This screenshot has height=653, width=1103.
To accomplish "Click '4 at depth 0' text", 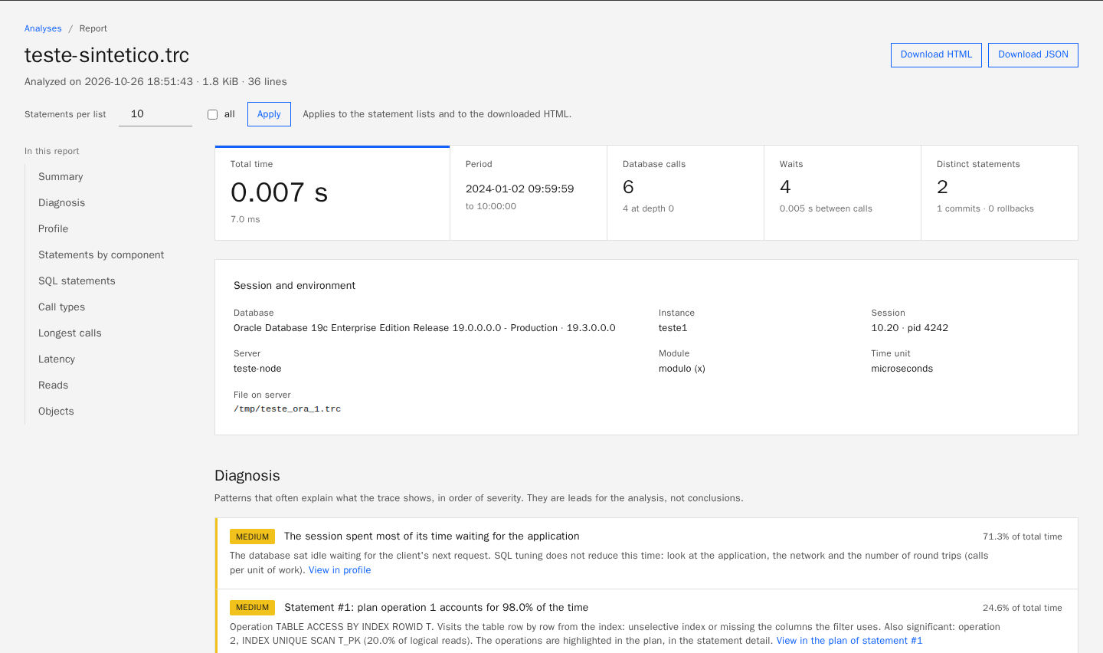I will click(648, 208).
